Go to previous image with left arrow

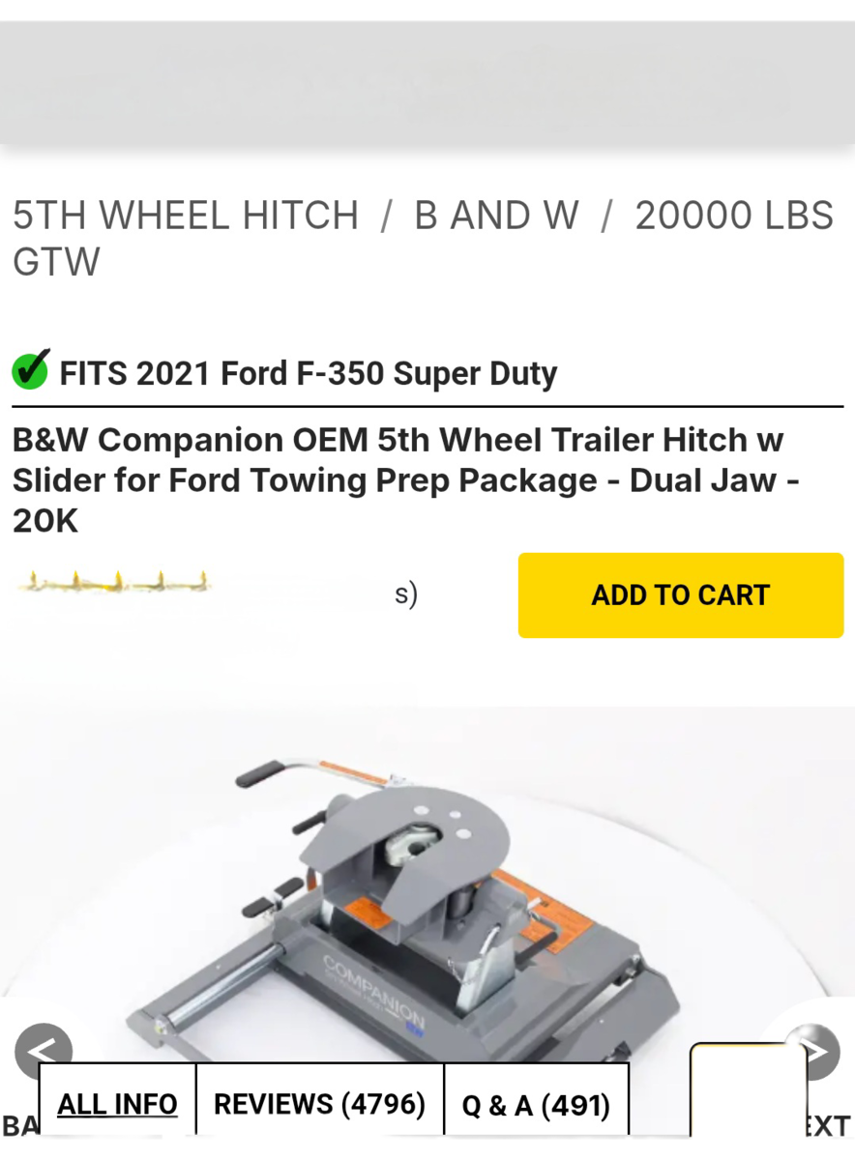point(44,1052)
